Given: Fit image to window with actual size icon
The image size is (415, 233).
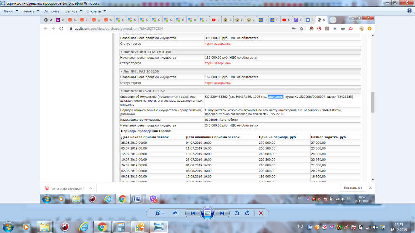Looking at the screenshot, I should click(x=176, y=213).
